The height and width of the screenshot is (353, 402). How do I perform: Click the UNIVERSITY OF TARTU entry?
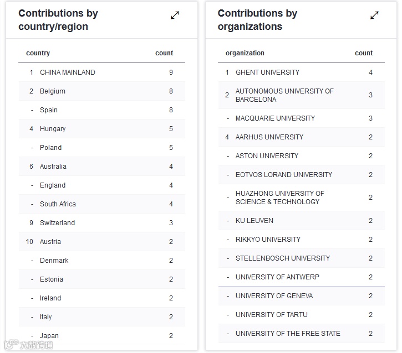(x=272, y=315)
